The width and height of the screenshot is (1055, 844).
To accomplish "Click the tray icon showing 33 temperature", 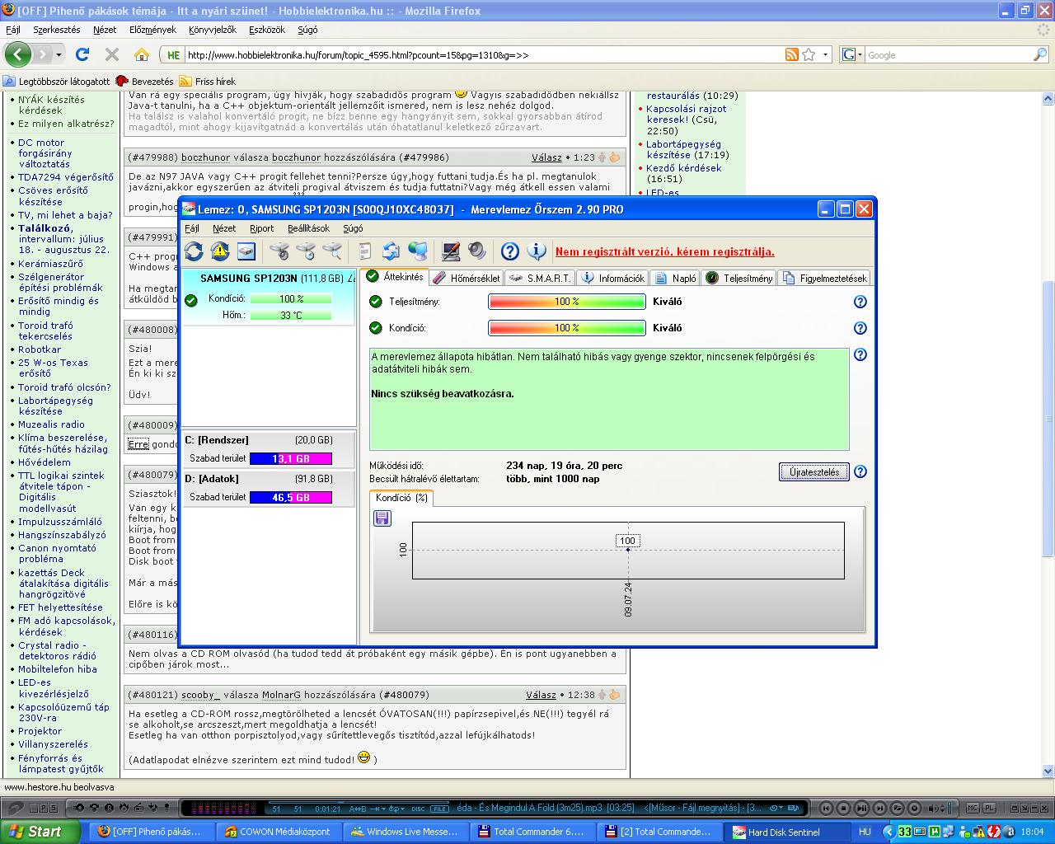I will [x=905, y=832].
